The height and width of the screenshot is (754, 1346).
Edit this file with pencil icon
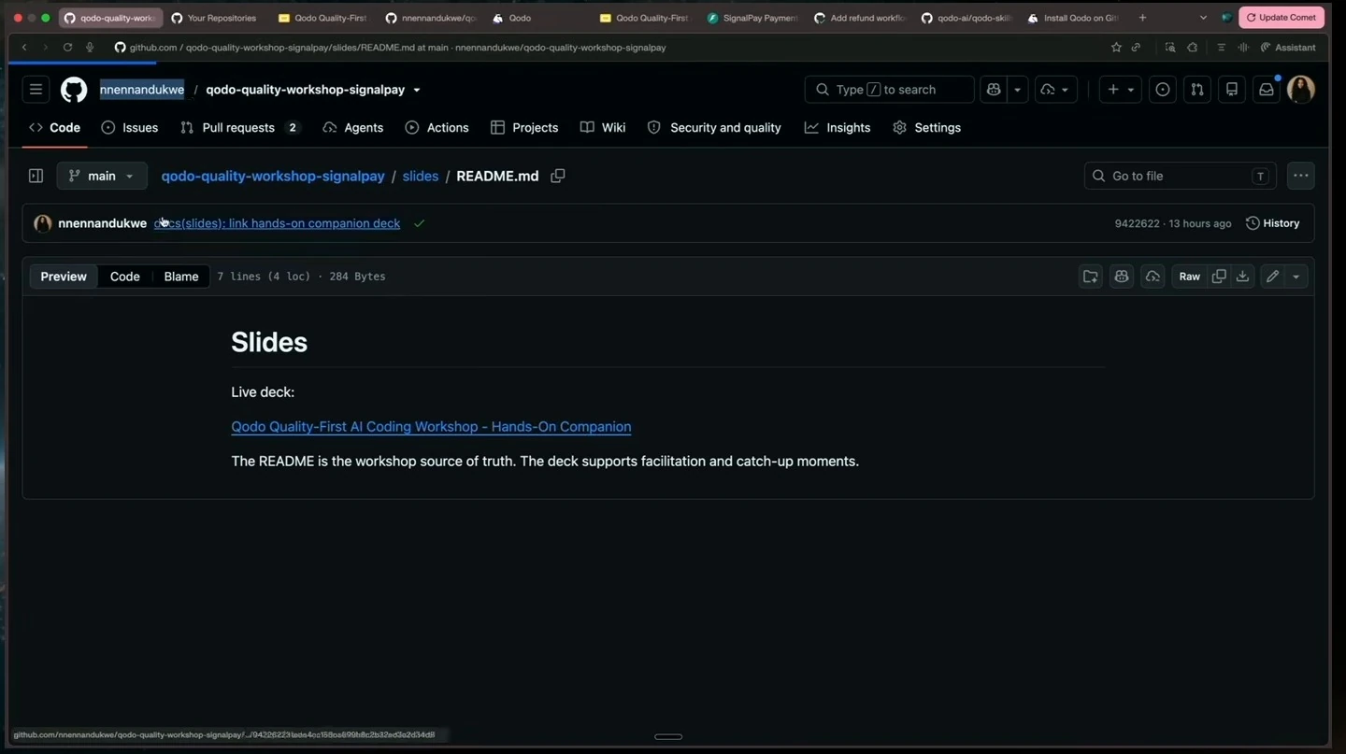click(1272, 277)
